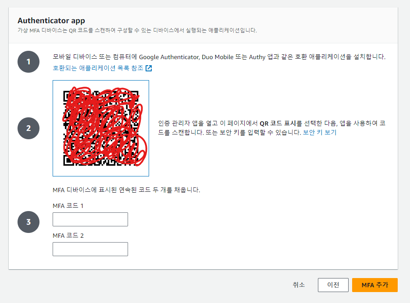410x303 pixels.
Task: Open the compatible applications list link
Action: tap(102, 68)
